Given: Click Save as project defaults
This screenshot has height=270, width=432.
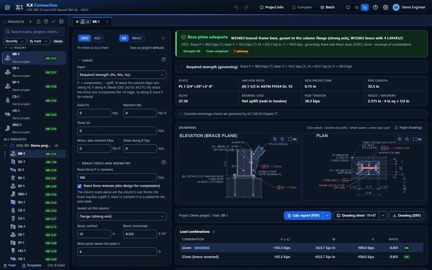Looking at the screenshot, I should coord(147,48).
